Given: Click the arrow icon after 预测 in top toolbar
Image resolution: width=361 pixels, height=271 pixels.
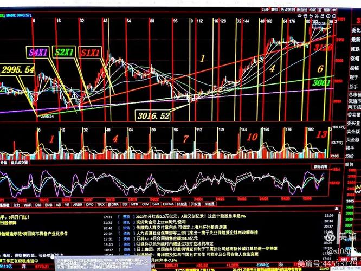Looking at the screenshot, I should [x=335, y=10].
